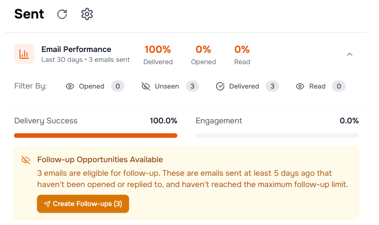Screen dimensions: 379x225
Task: Toggle the Opened filter
Action: click(x=95, y=86)
